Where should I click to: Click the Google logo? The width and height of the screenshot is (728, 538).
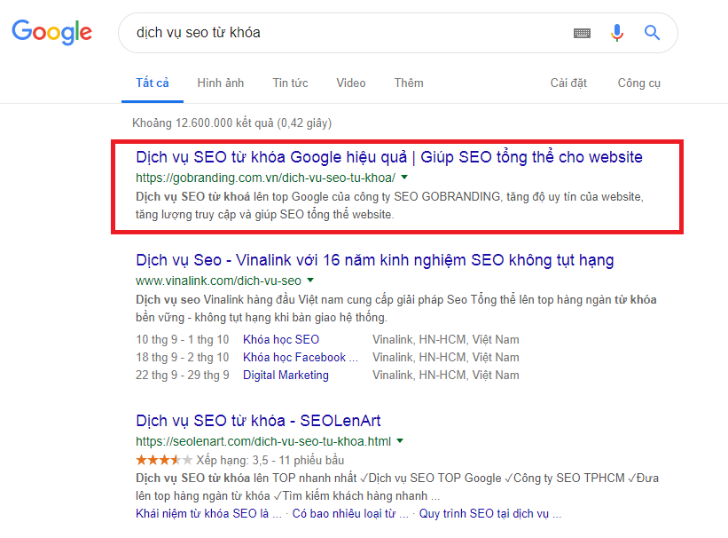(x=52, y=32)
